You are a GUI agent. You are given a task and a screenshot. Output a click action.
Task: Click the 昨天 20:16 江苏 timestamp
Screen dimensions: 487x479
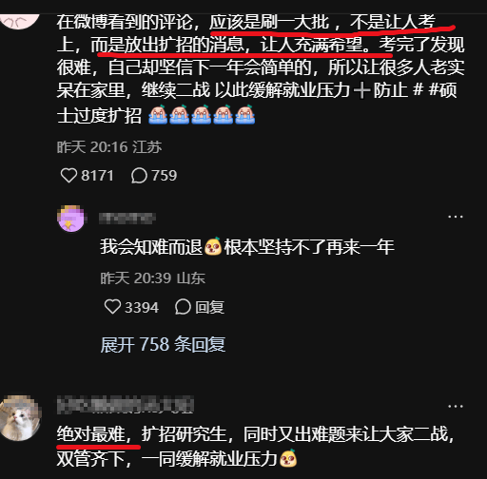(109, 147)
